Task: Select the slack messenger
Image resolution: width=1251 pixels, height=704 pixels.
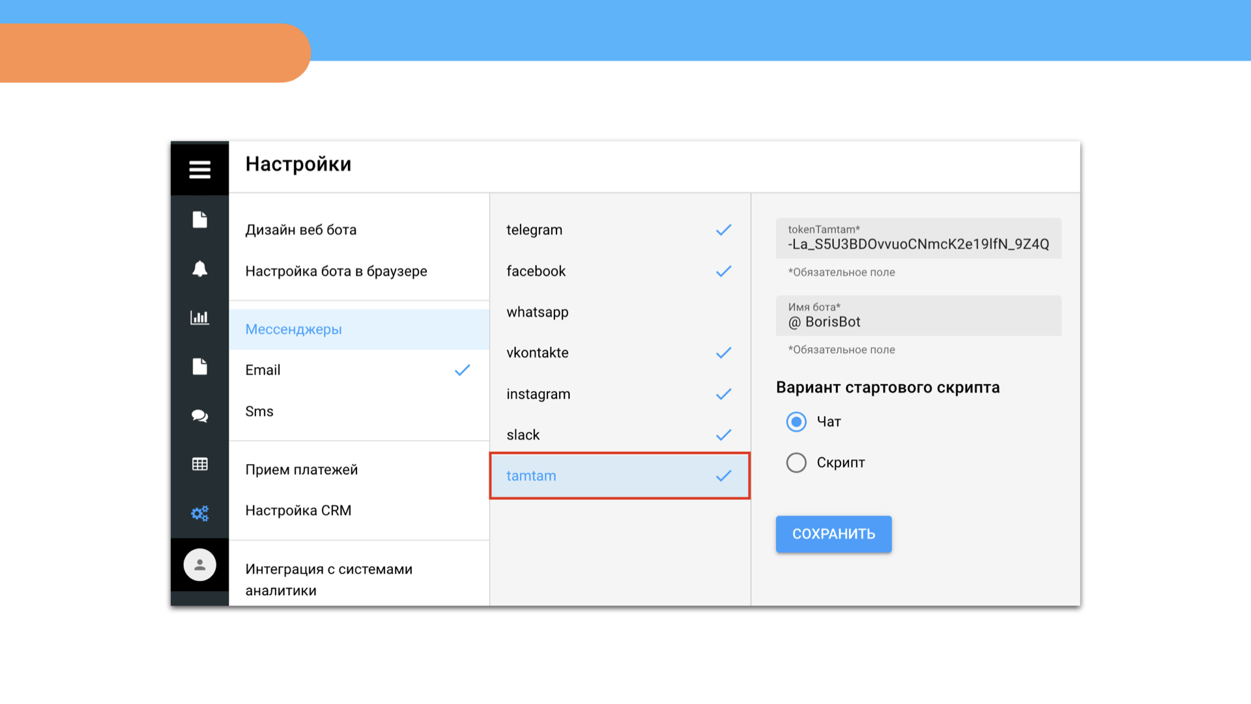Action: tap(620, 435)
